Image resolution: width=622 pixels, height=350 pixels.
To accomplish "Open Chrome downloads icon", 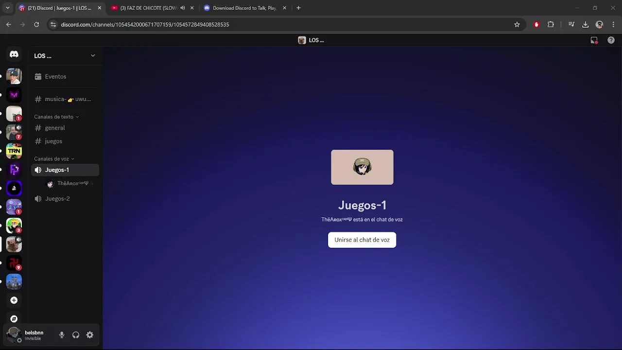I will pyautogui.click(x=586, y=24).
